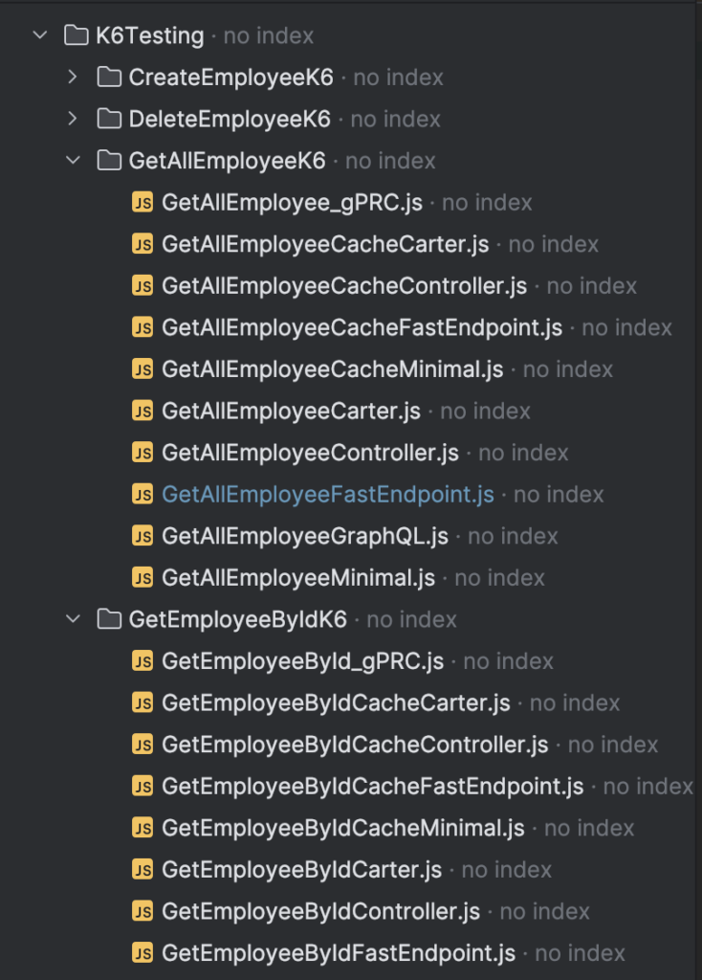
Task: Select file GetAllEmployee_gPRC.js
Action: 293,203
